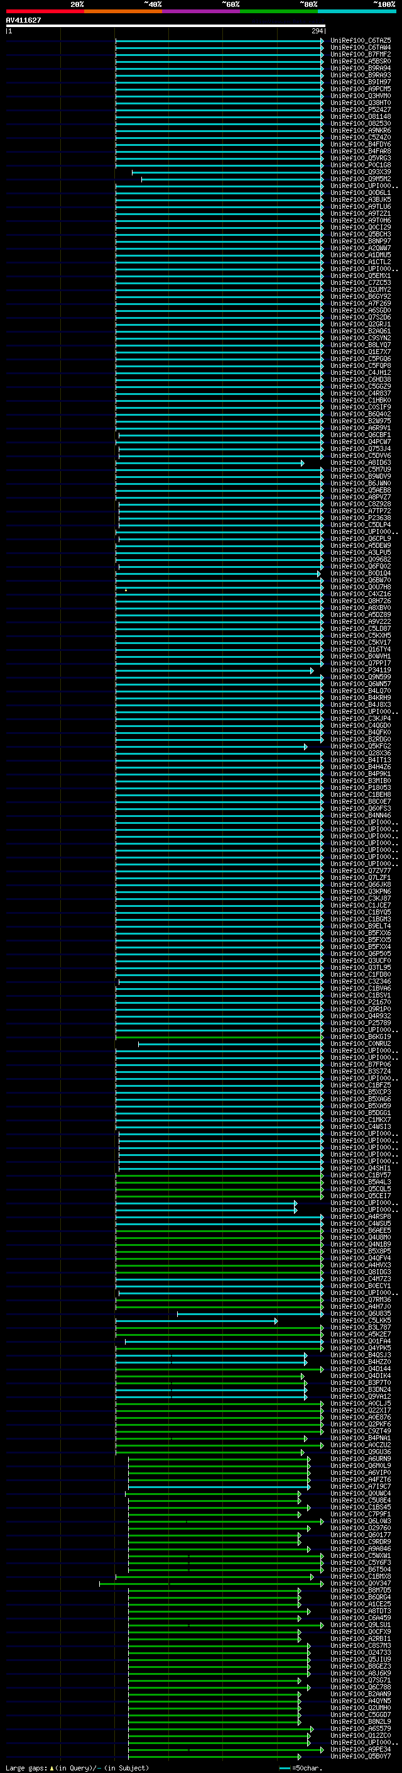Click hit label UniRef100_B6KGI9

[x=361, y=1037]
